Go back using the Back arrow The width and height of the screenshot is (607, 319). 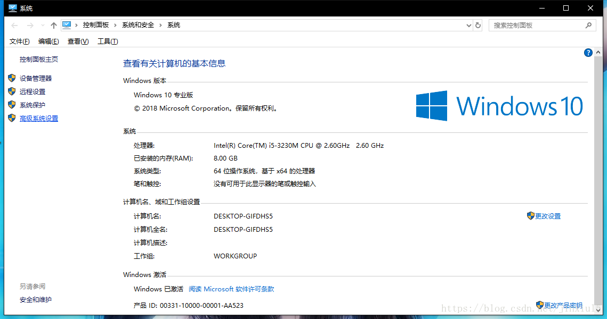pos(14,26)
